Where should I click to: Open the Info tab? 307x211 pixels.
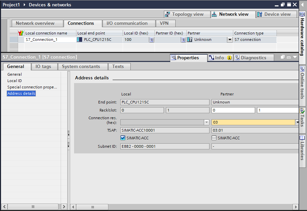click(220, 58)
